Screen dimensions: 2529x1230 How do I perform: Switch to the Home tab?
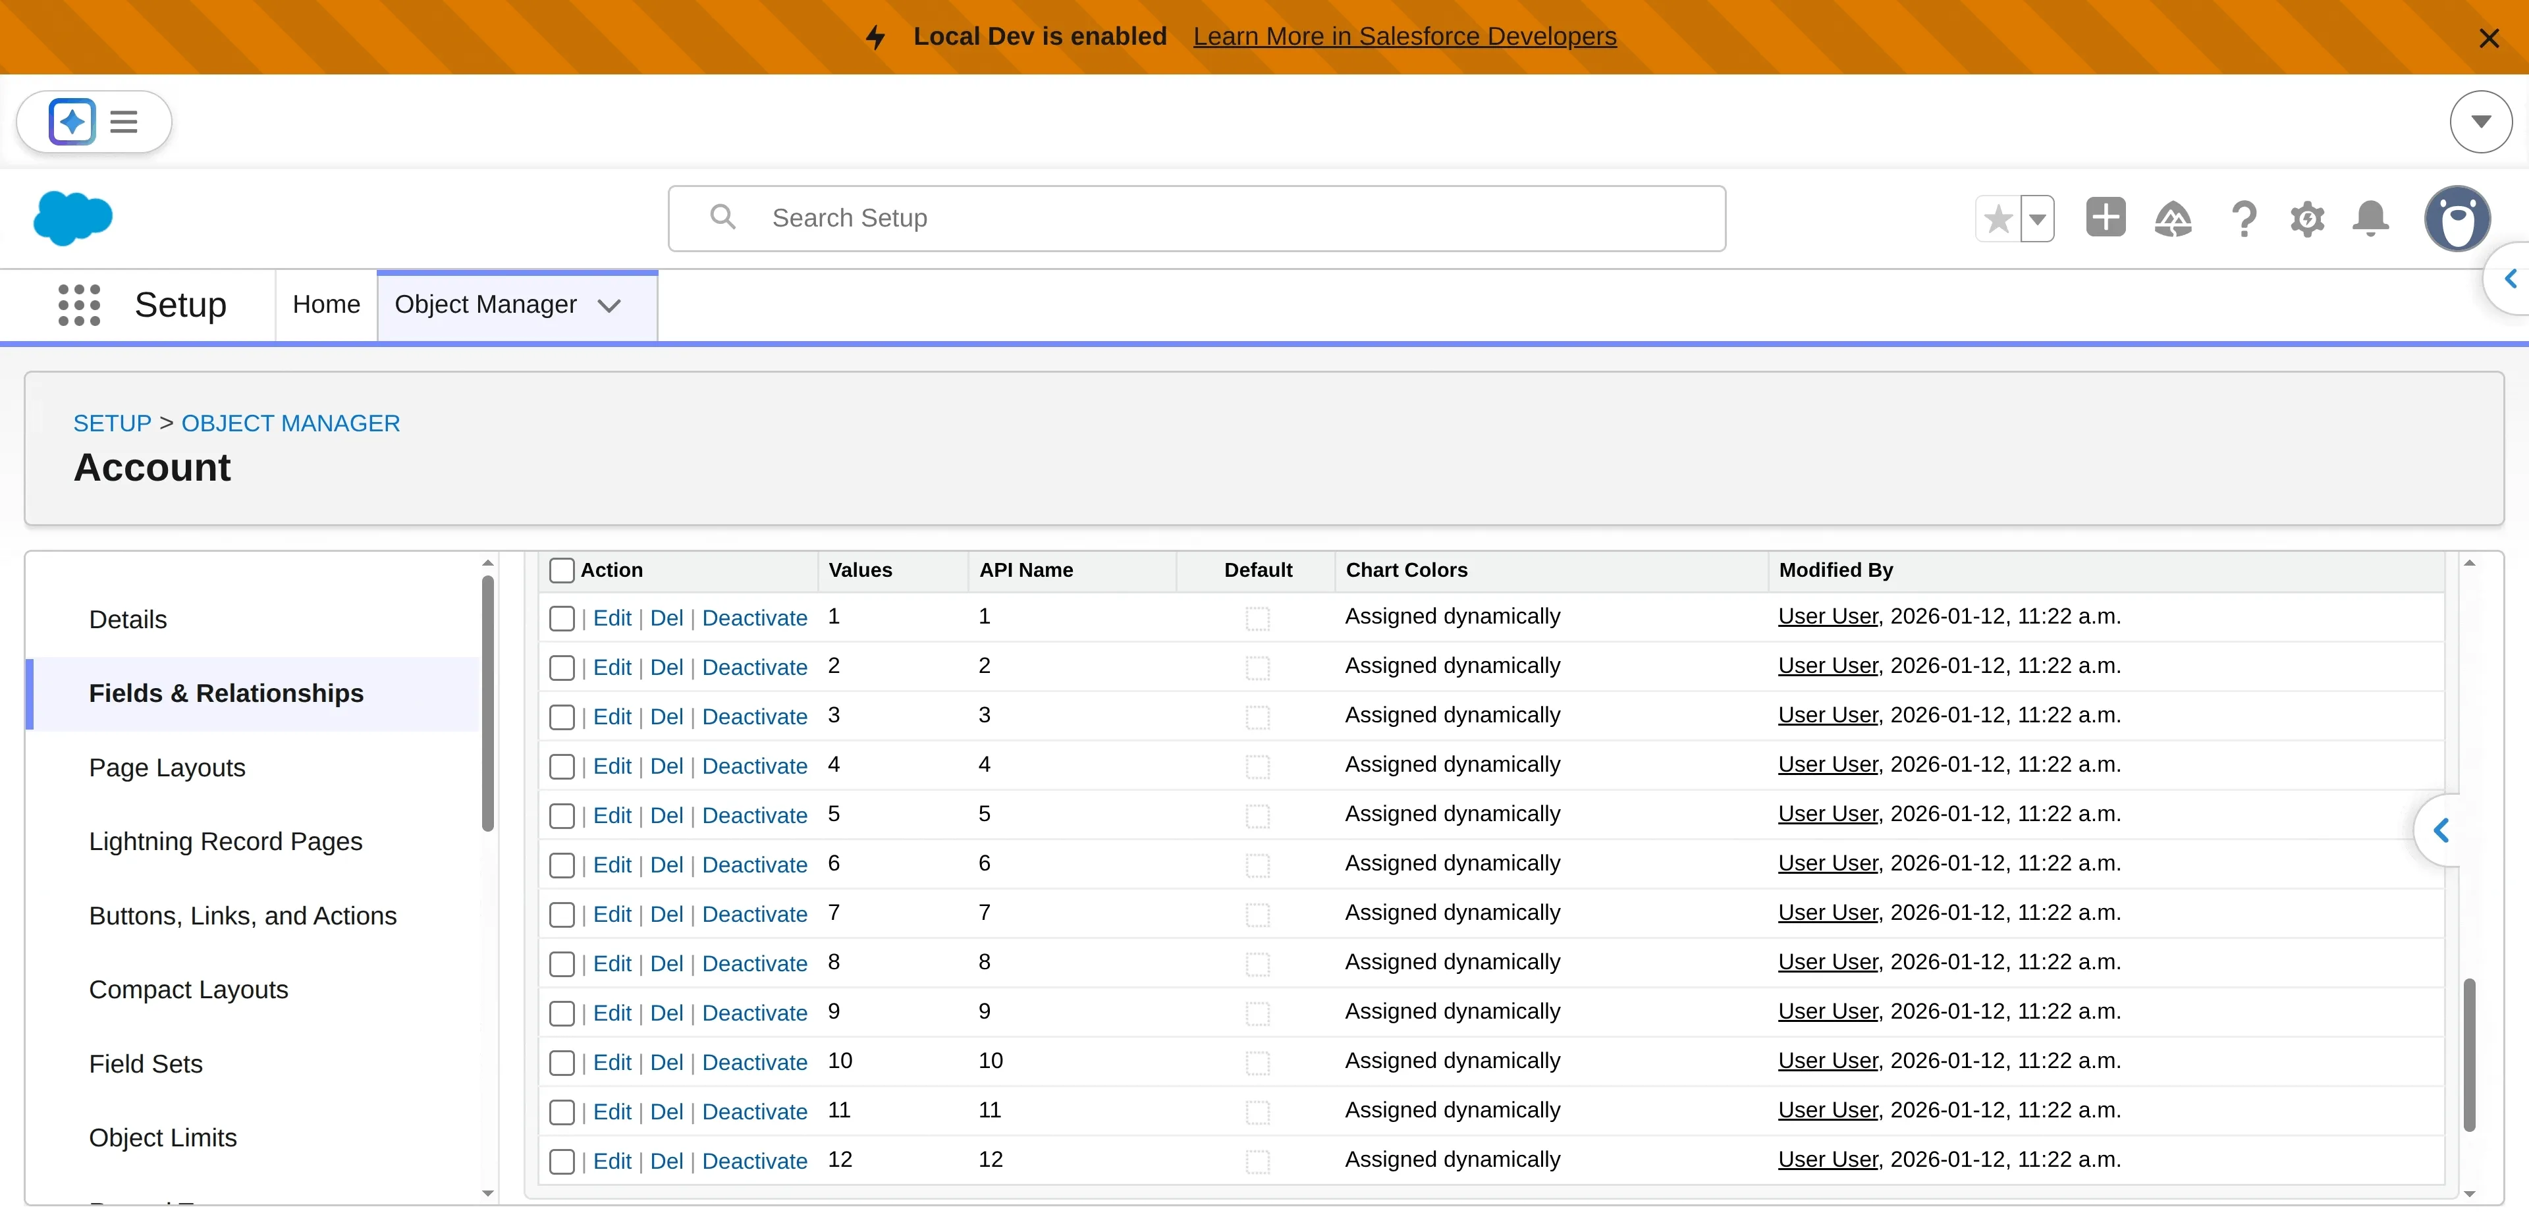(x=326, y=306)
